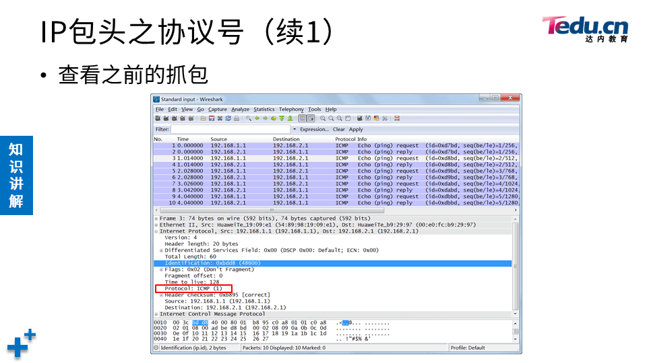Open a capture file icon
The width and height of the screenshot is (647, 363).
coord(203,118)
